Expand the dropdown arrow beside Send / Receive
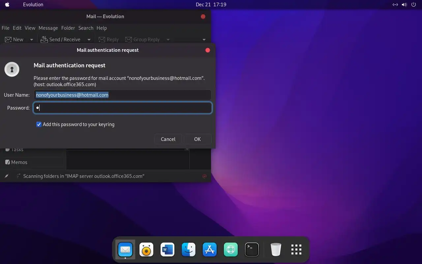 click(89, 40)
